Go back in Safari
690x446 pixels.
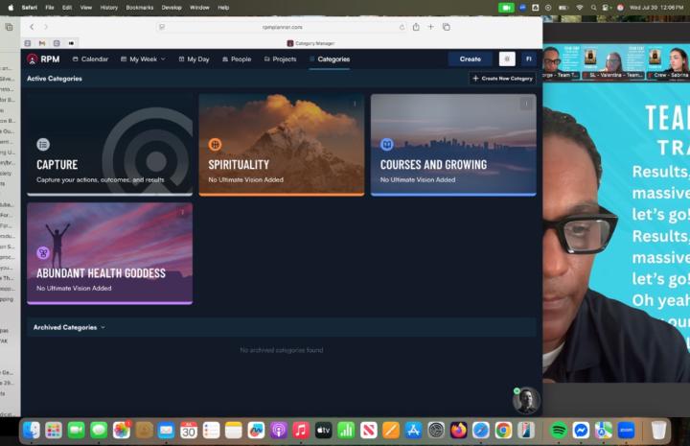coord(32,27)
